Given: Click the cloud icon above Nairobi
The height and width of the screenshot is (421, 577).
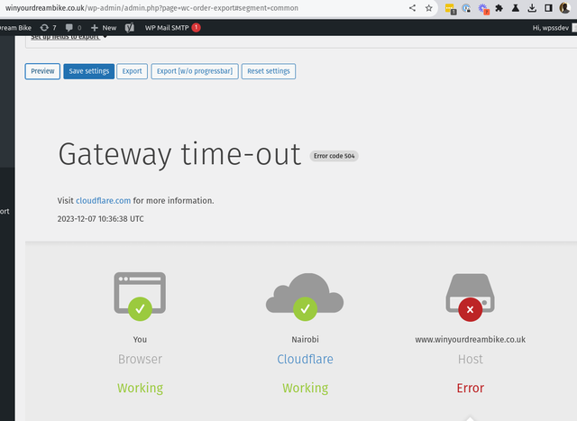Looking at the screenshot, I should click(x=305, y=297).
